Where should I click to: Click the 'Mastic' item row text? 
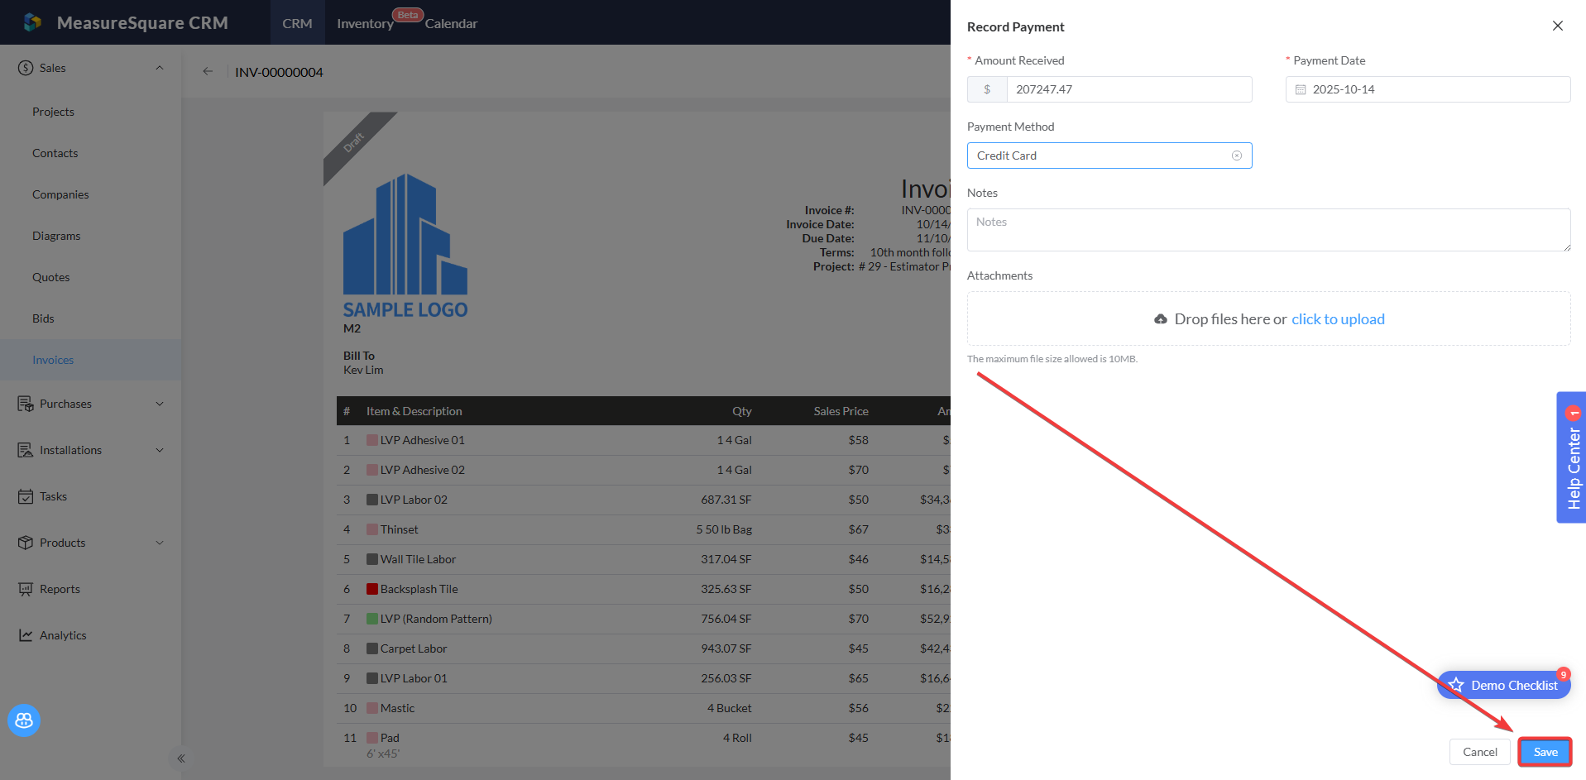click(398, 708)
